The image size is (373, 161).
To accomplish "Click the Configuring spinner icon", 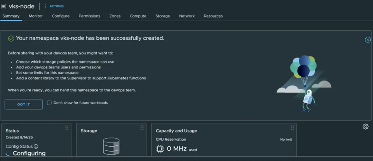I will 8,154.
